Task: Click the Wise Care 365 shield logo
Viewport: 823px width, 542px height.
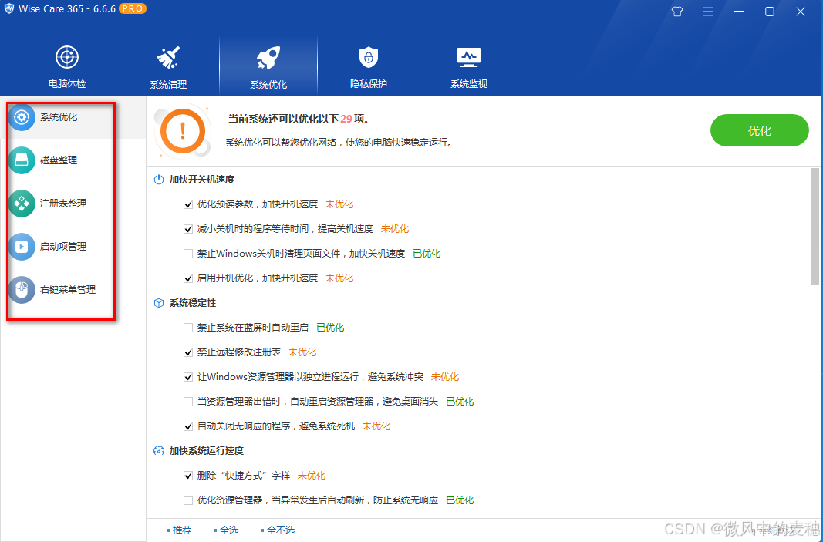Action: pyautogui.click(x=9, y=9)
